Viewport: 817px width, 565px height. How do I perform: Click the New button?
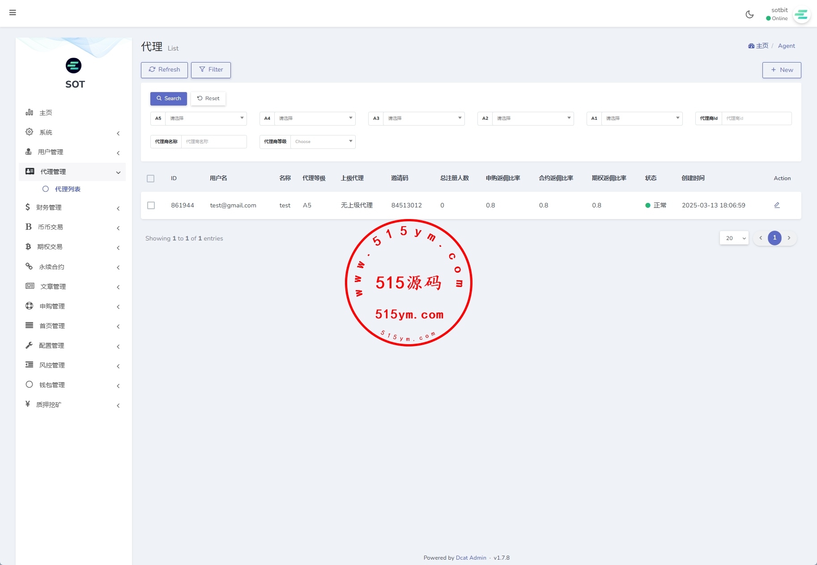[781, 70]
